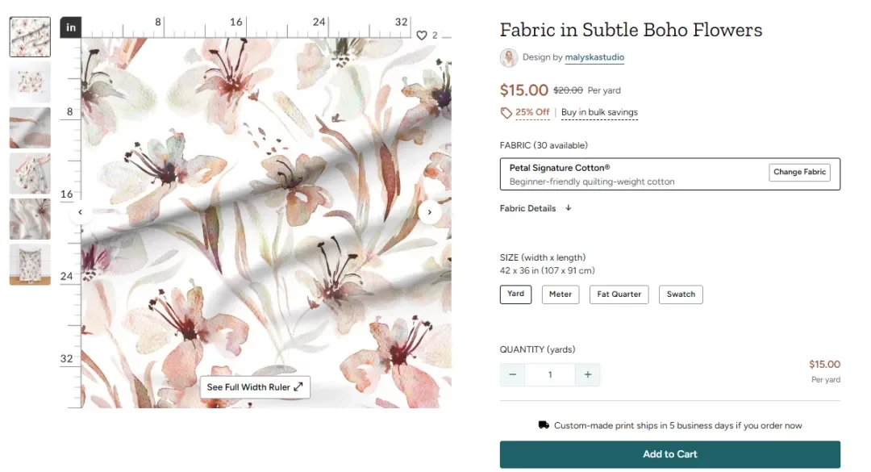Increase quantity with plus button
The image size is (871, 472).
click(588, 374)
